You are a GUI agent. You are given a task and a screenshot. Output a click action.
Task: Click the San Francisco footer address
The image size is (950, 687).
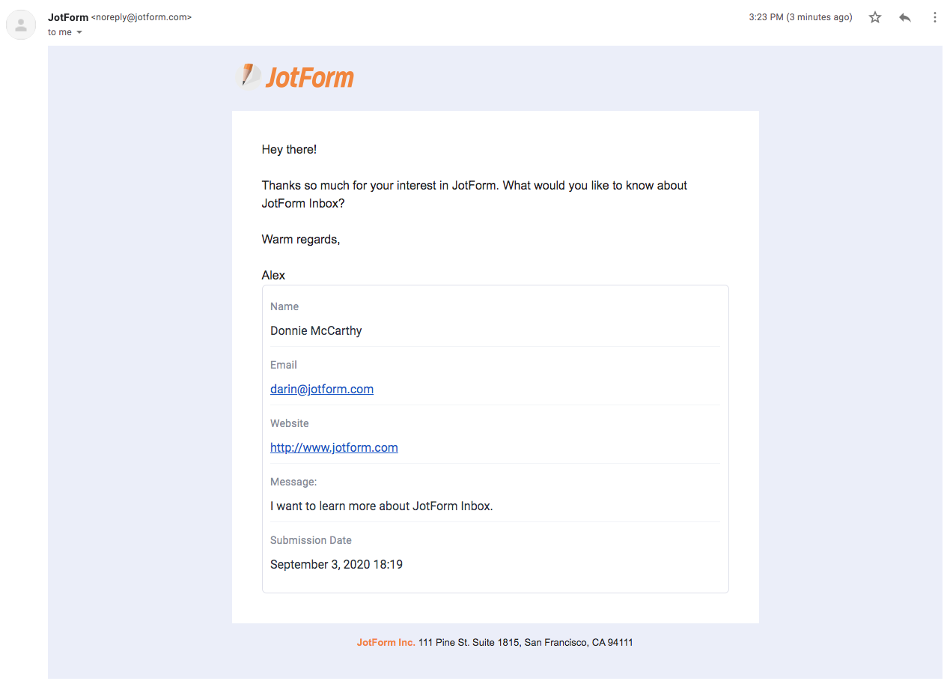point(526,642)
